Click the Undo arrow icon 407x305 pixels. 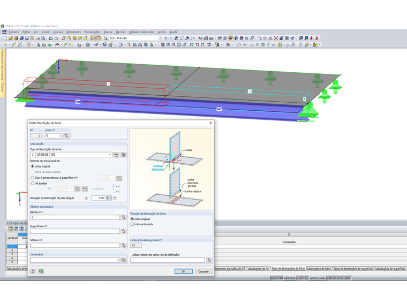pyautogui.click(x=51, y=38)
